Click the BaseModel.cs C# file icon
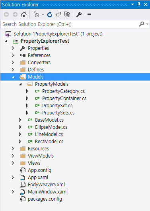The height and width of the screenshot is (211, 150). [x=30, y=120]
